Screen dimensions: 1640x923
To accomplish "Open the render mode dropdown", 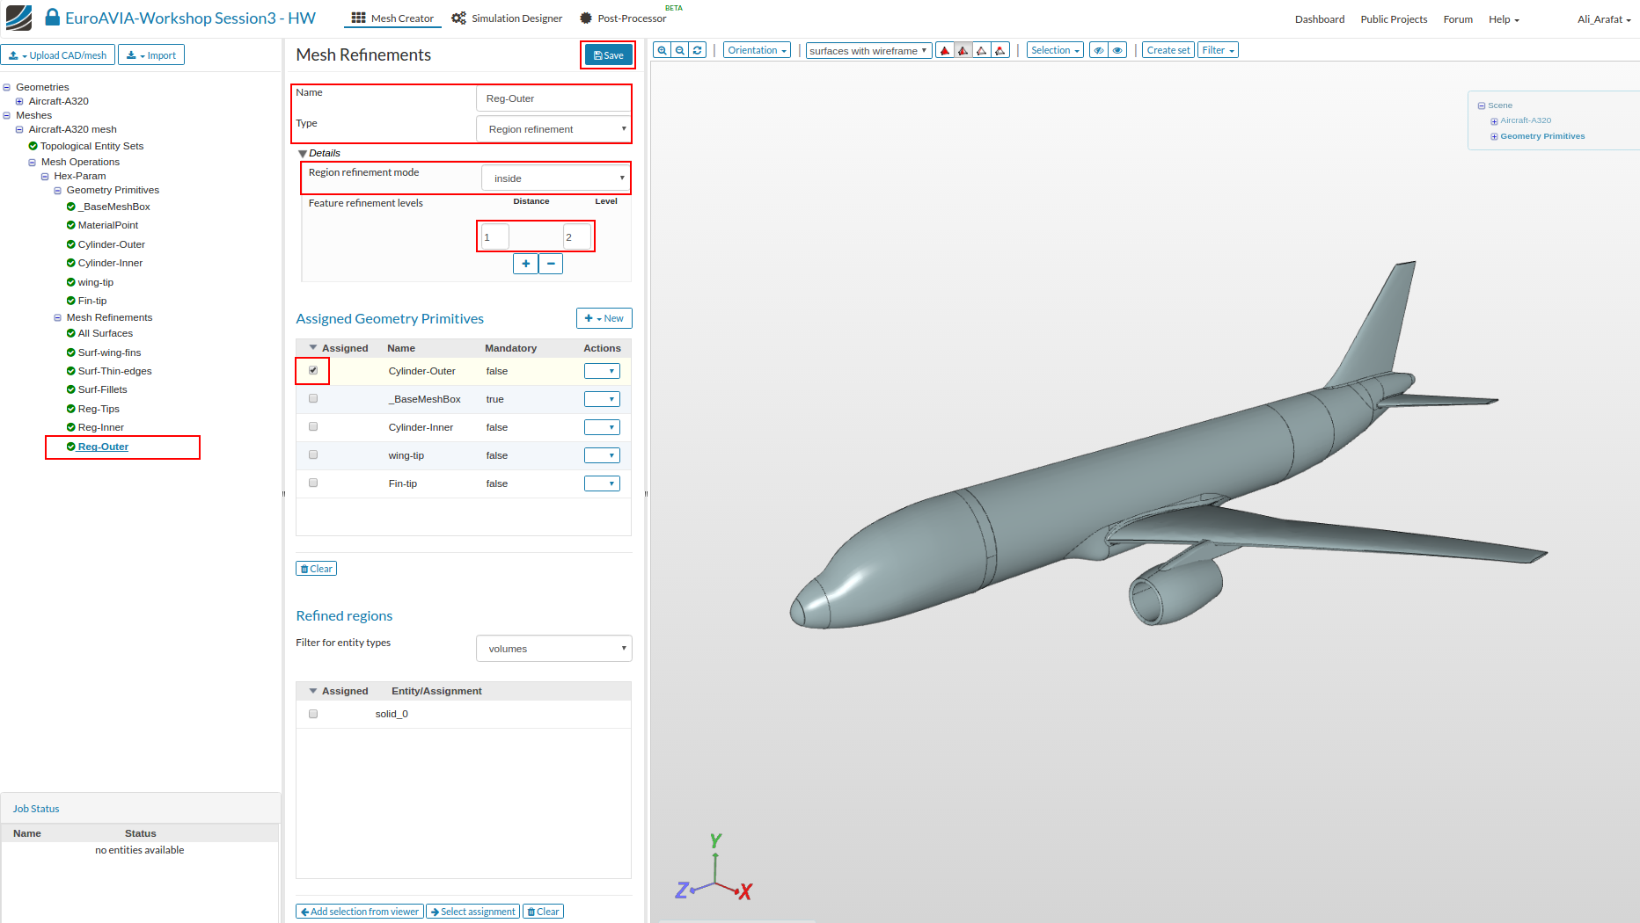I will [868, 50].
